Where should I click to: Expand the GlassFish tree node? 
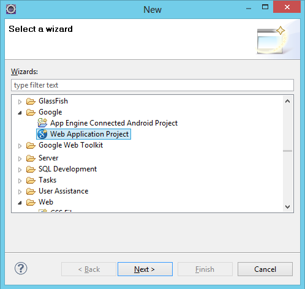point(20,102)
